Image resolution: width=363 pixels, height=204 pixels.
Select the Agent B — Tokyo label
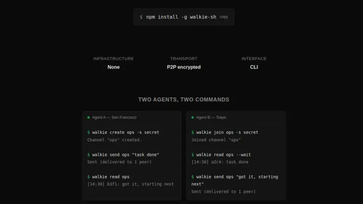click(x=211, y=118)
